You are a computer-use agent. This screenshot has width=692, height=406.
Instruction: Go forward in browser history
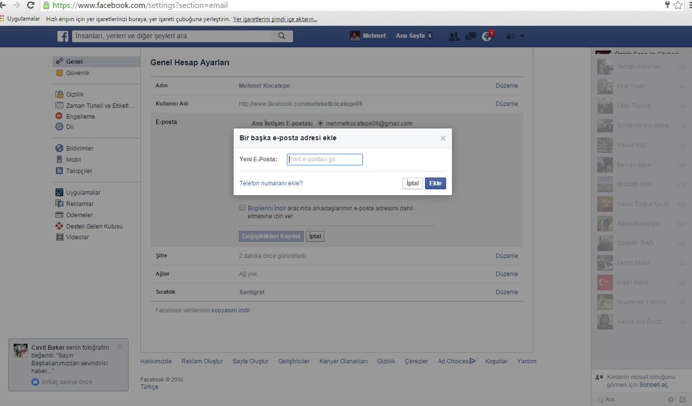(16, 5)
